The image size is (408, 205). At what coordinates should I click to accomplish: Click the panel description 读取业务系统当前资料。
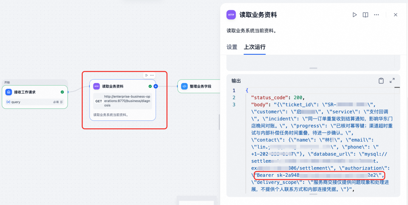[251, 31]
